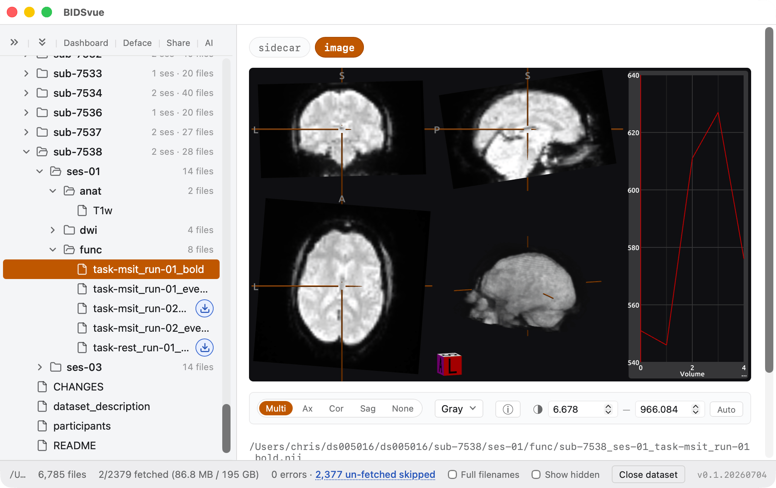Click the file tree vertical scrollbar
The width and height of the screenshot is (776, 488).
coord(226,428)
